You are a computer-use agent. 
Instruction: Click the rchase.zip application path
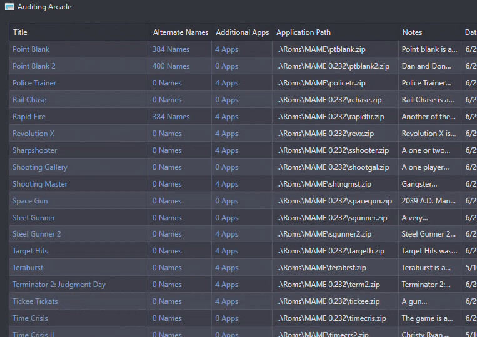click(x=329, y=100)
